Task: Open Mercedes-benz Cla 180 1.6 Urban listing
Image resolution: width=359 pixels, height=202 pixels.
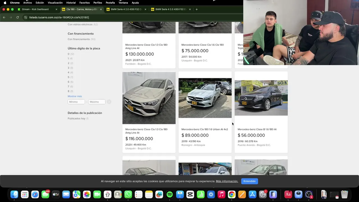Action: (x=205, y=129)
